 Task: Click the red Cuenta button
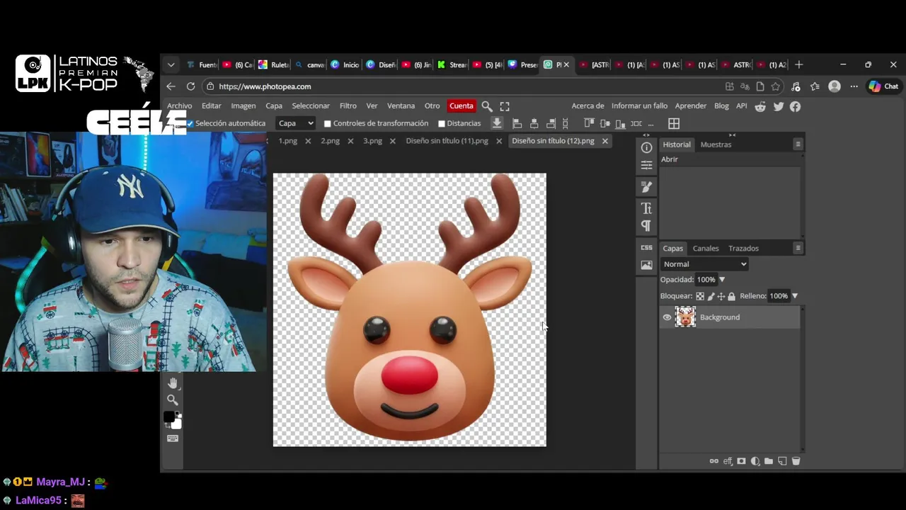461,106
